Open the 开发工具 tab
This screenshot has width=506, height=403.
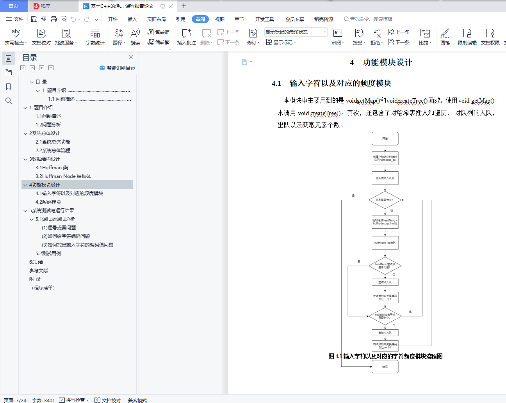coord(265,19)
